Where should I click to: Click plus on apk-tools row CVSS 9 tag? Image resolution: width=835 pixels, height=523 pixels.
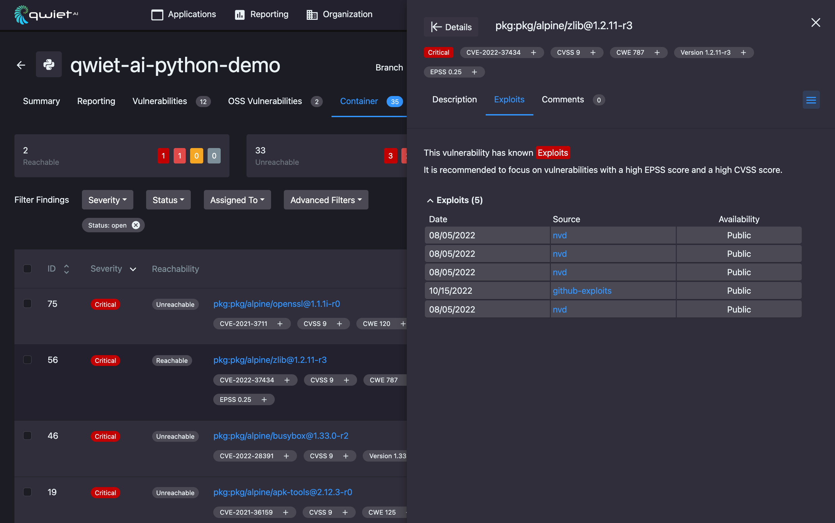pos(345,512)
